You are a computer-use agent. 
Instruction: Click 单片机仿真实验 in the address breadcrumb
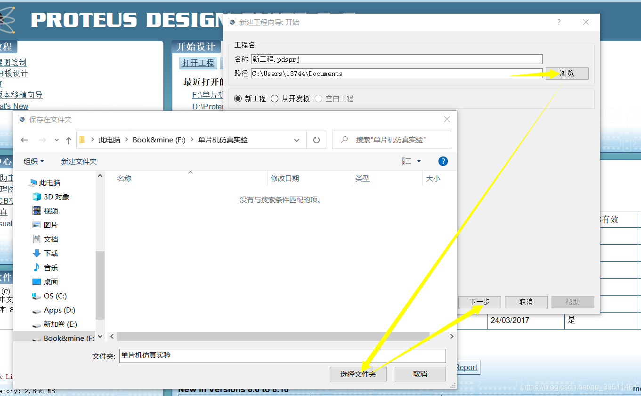pos(223,140)
